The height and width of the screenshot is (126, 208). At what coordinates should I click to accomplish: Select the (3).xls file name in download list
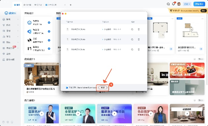pyautogui.click(x=78, y=29)
